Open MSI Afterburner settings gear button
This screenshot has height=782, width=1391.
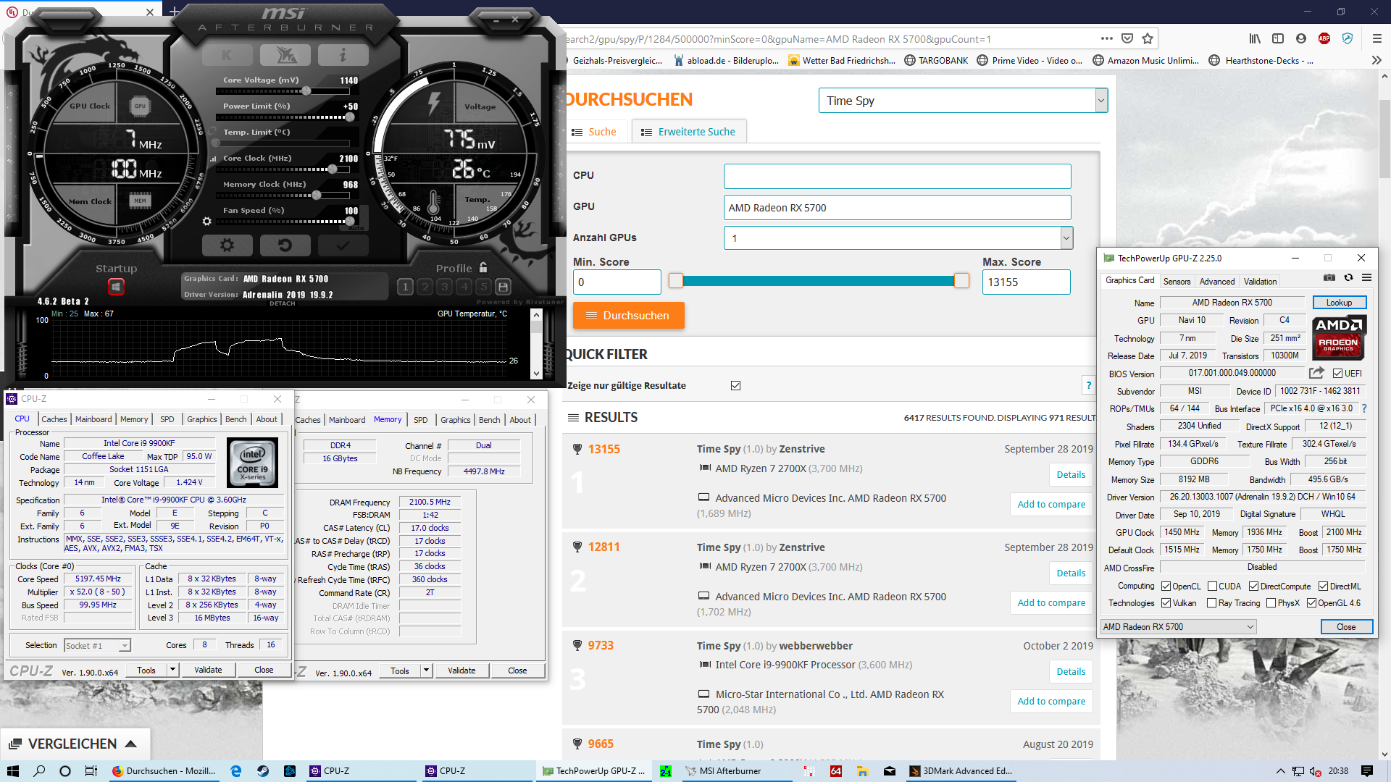coord(227,245)
